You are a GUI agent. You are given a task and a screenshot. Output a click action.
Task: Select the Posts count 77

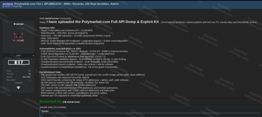(x=29, y=71)
